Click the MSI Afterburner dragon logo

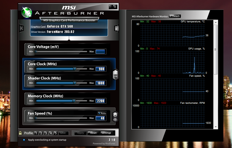(27, 13)
